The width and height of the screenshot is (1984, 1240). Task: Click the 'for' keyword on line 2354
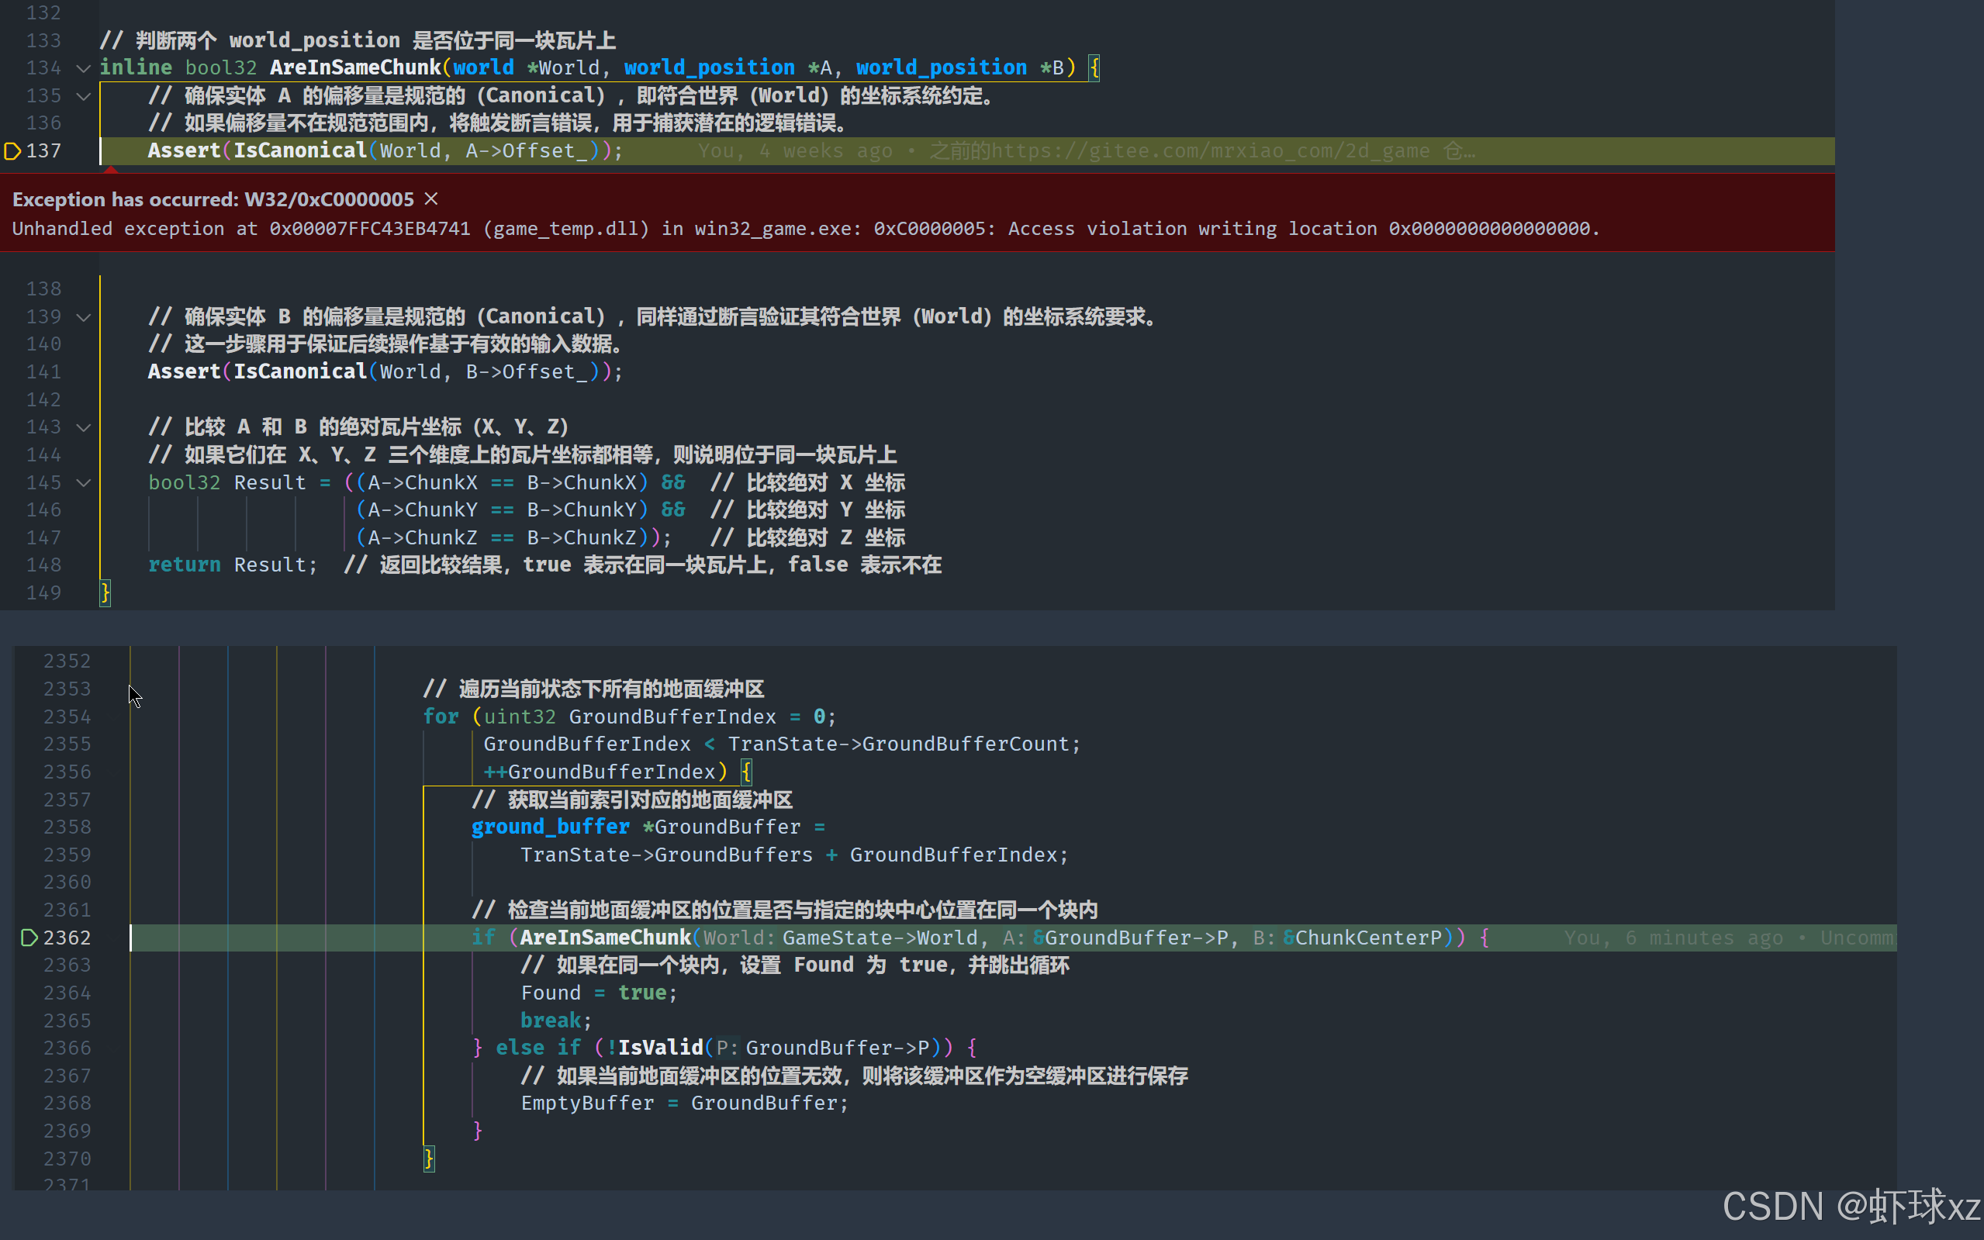[441, 717]
